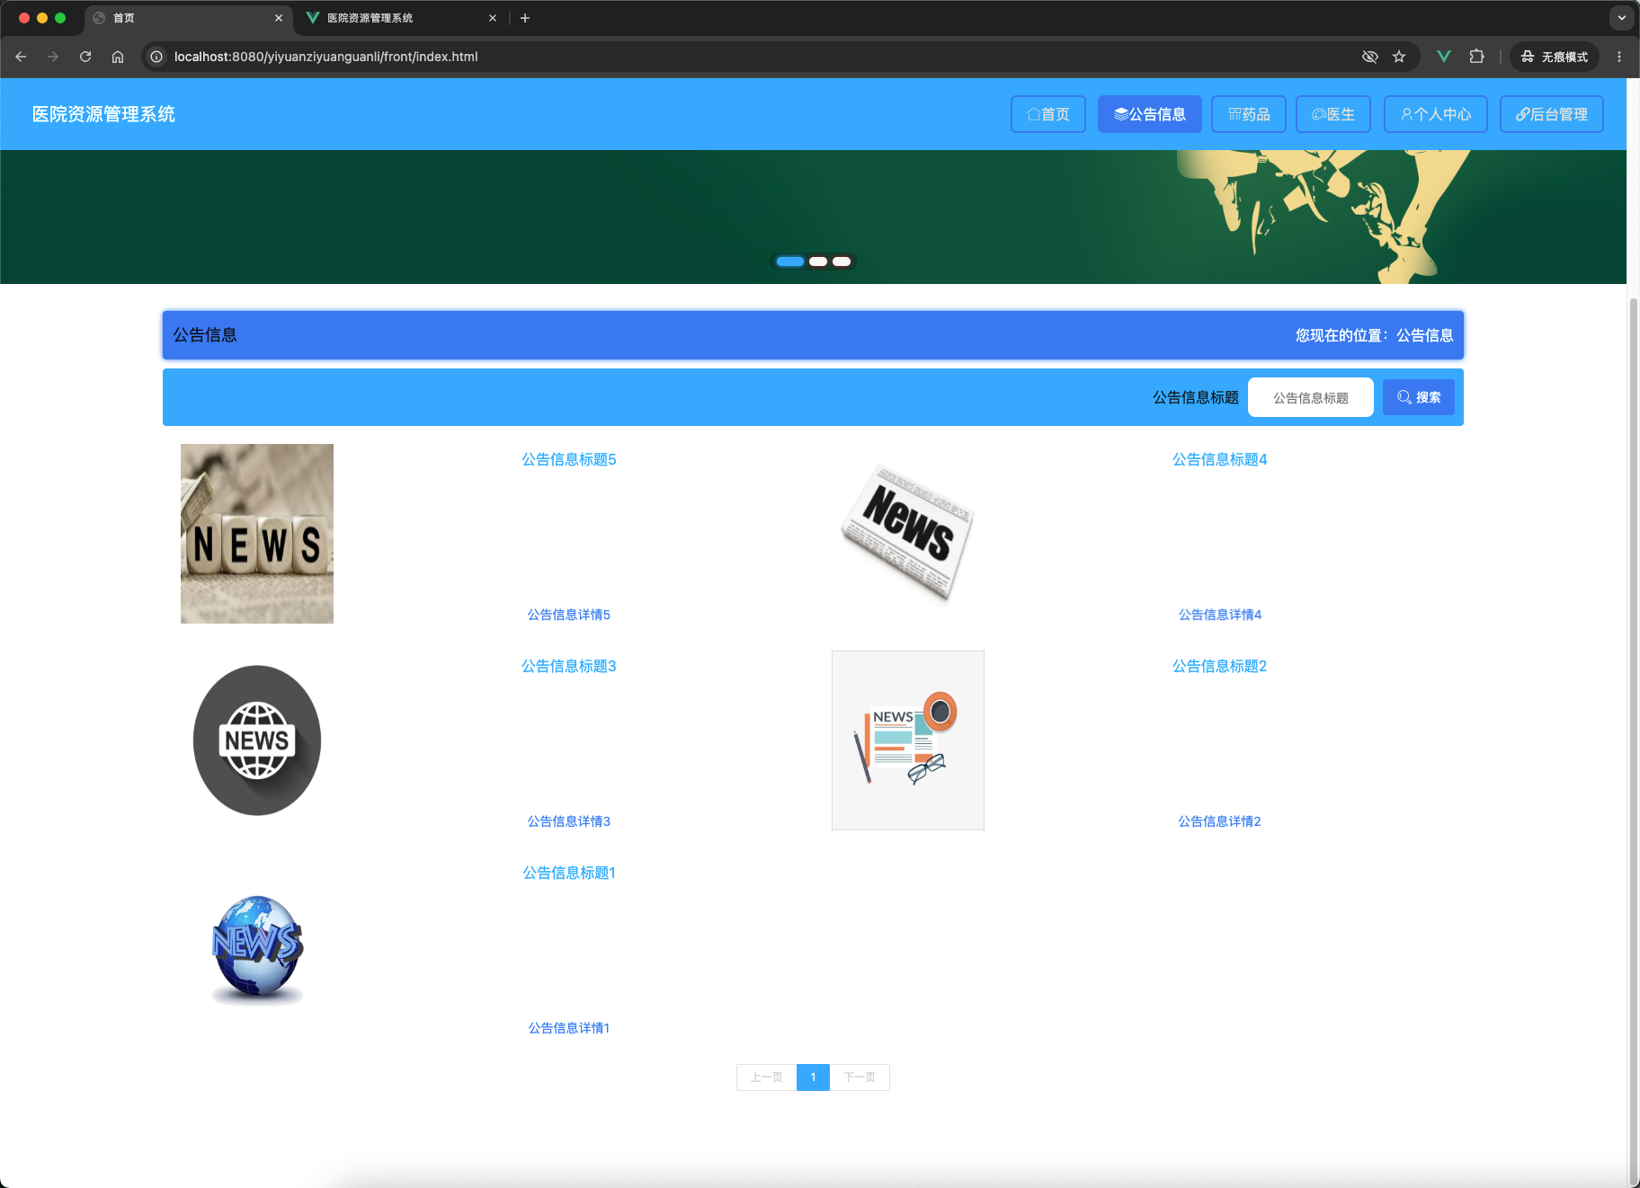1640x1188 pixels.
Task: Open the extensions puzzle icon
Action: 1476,57
